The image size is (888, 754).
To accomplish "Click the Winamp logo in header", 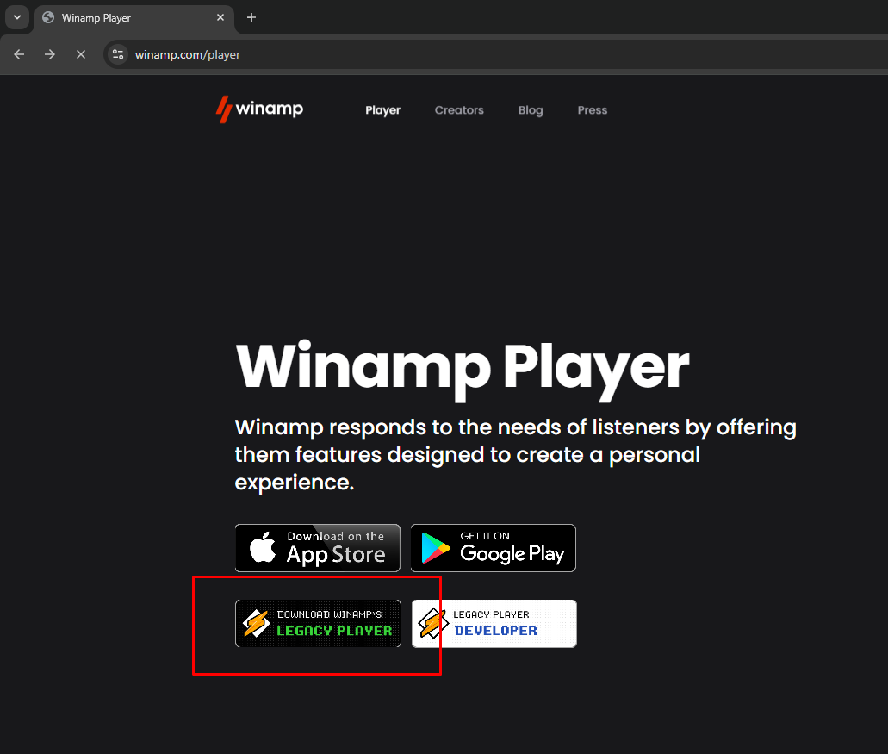I will [x=259, y=109].
